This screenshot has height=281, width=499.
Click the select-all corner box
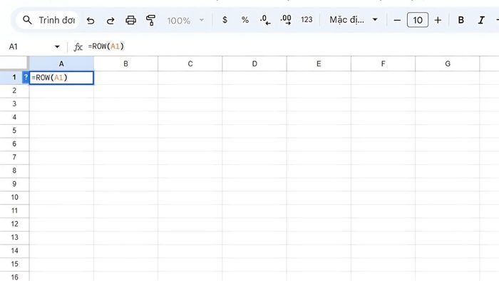coord(14,63)
